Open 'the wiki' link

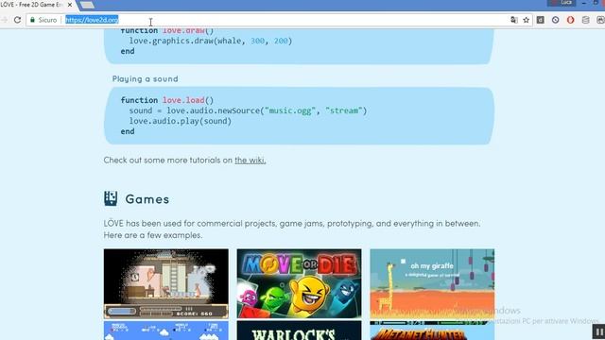[x=250, y=160]
